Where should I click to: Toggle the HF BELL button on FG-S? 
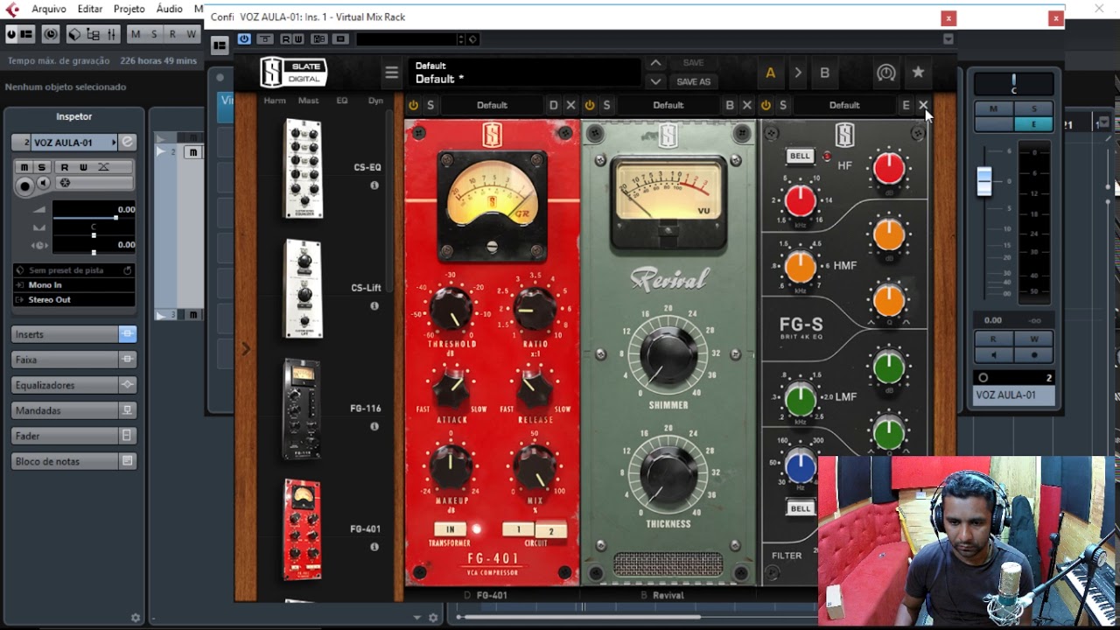tap(800, 156)
